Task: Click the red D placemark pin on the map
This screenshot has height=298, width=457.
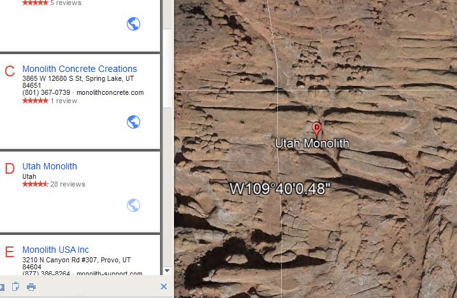Action: click(x=317, y=130)
